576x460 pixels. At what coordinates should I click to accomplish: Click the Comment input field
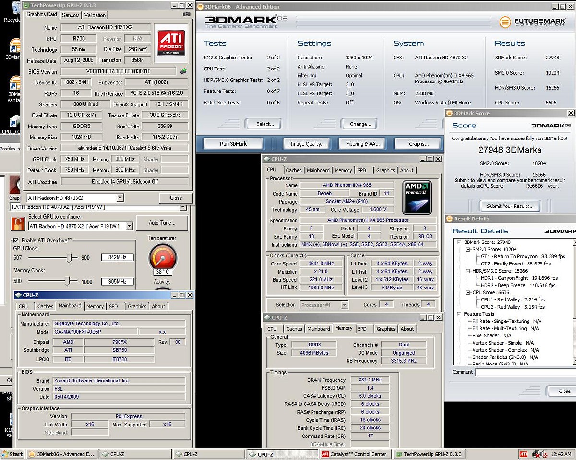(526, 372)
